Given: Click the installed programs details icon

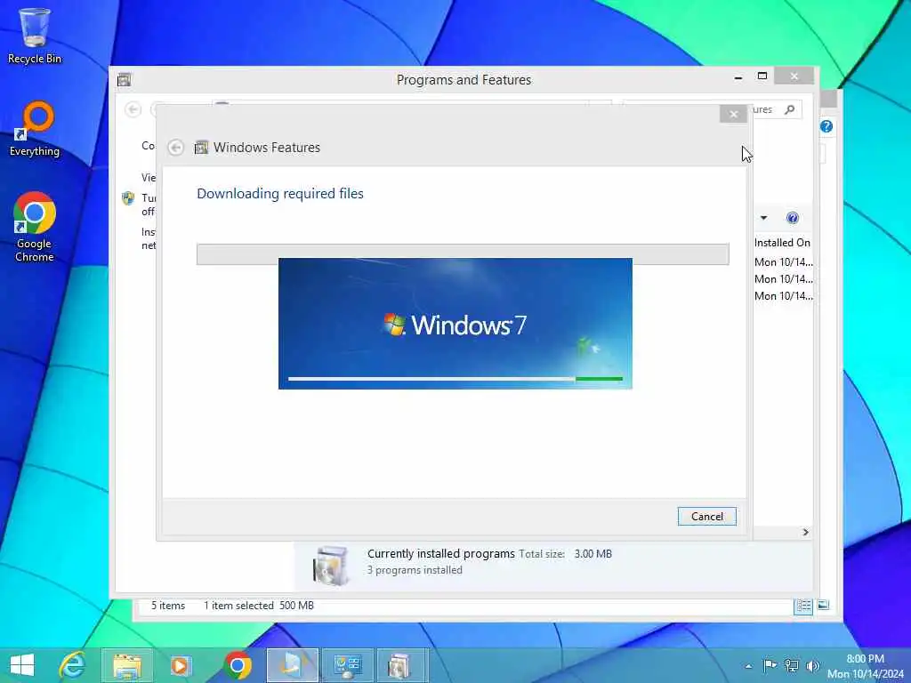Looking at the screenshot, I should tap(330, 565).
